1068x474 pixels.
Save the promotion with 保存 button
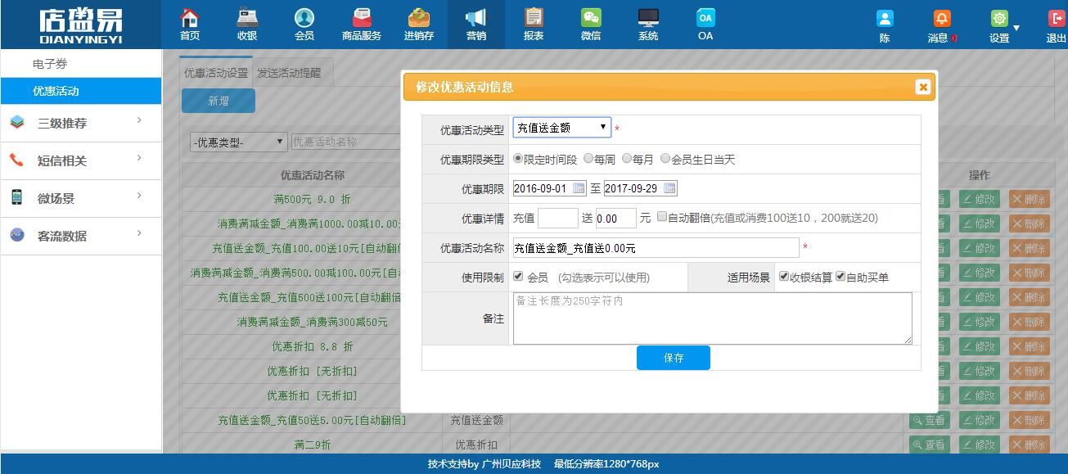tap(674, 358)
